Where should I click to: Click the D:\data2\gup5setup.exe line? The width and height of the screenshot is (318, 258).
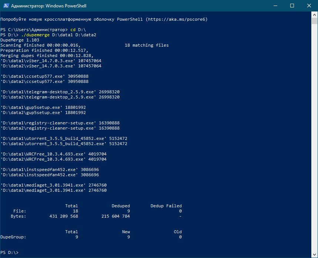click(x=43, y=113)
